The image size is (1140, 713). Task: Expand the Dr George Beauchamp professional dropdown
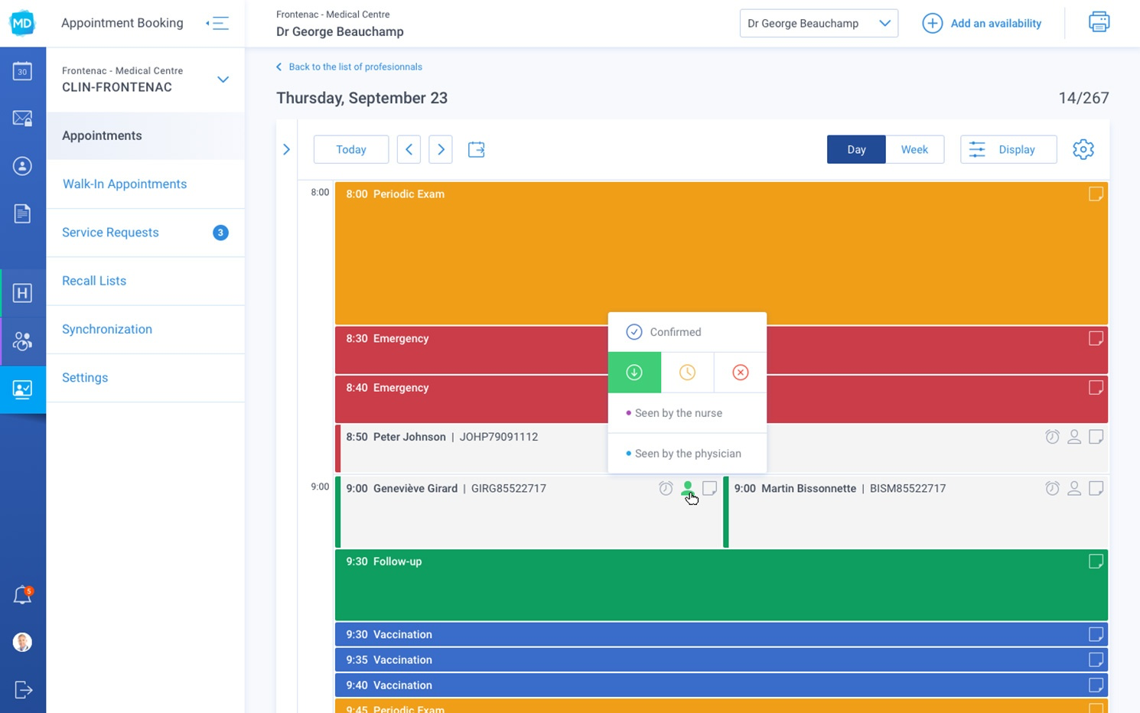pyautogui.click(x=885, y=23)
